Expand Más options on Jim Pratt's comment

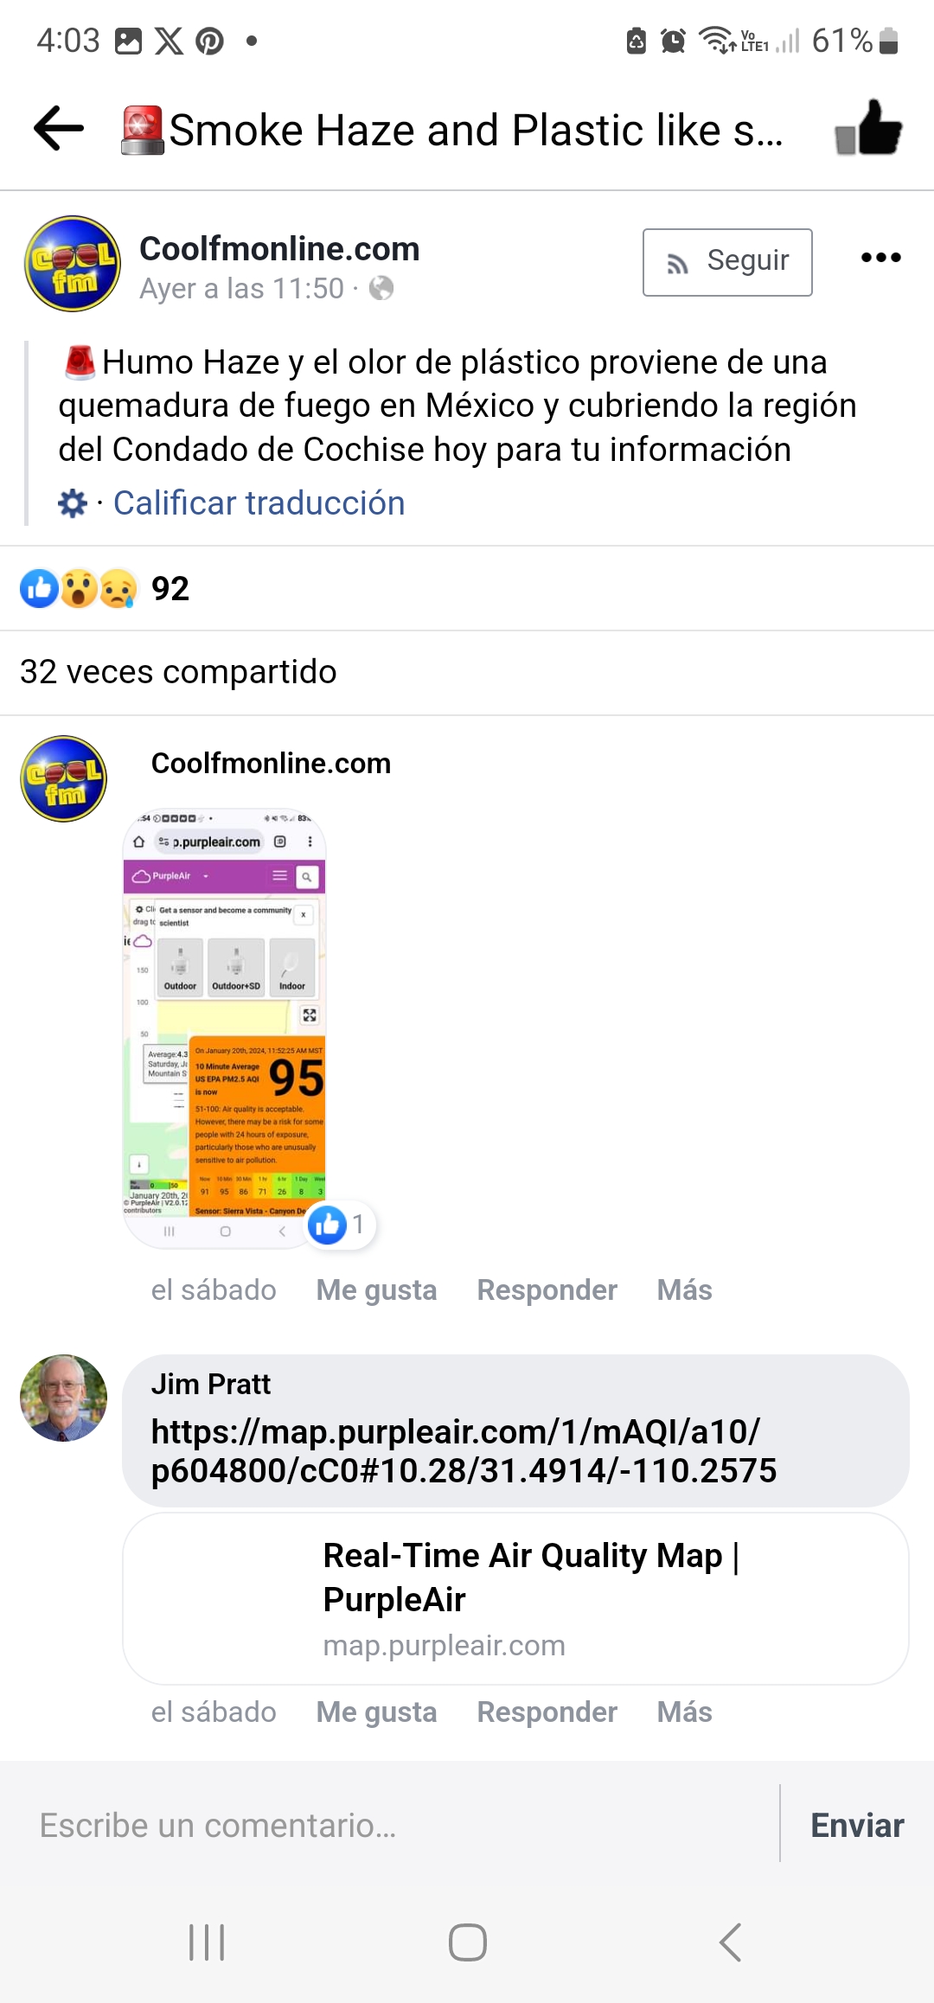tap(684, 1712)
